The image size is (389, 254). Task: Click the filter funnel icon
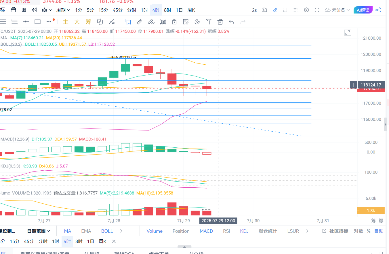click(209, 22)
